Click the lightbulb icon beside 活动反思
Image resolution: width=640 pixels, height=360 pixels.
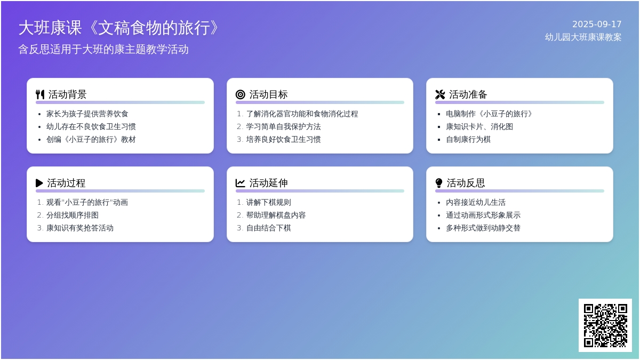click(439, 183)
